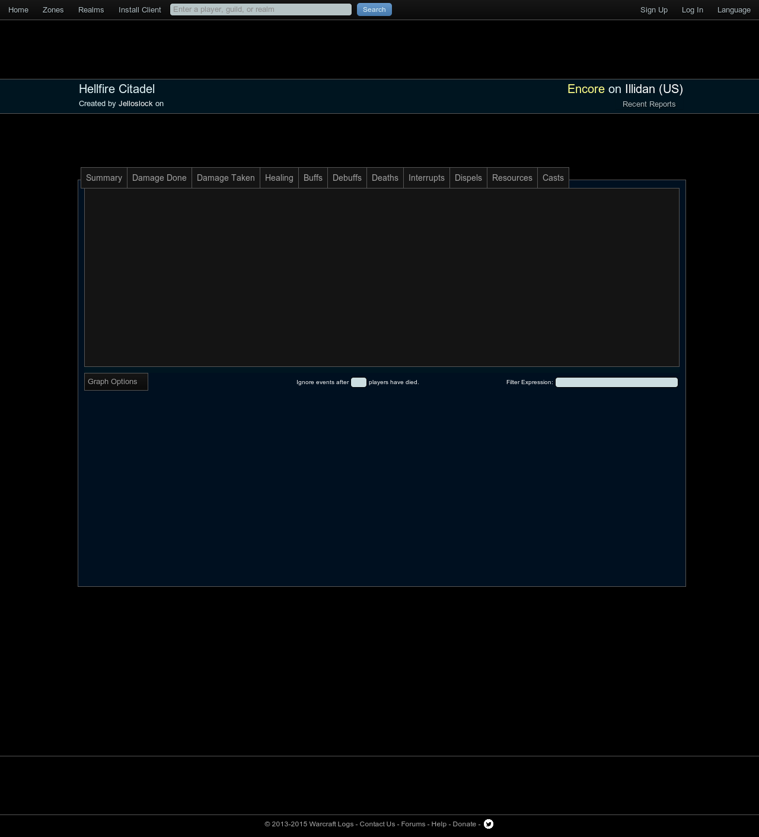The height and width of the screenshot is (837, 759).
Task: Switch to the Summary tab
Action: pos(104,178)
